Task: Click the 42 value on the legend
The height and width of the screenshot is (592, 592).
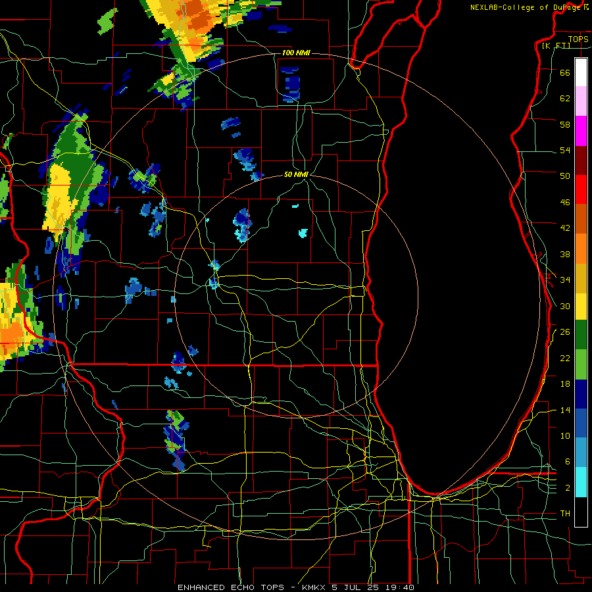Action: [x=565, y=228]
